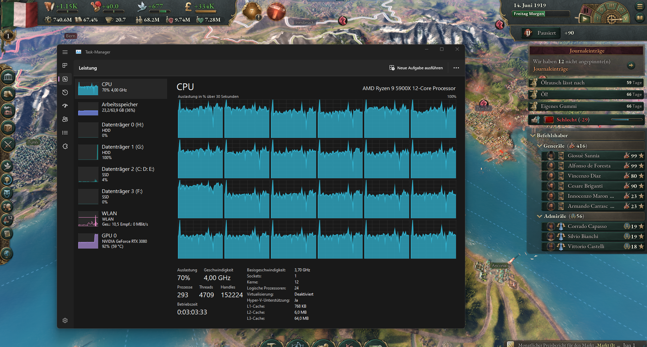Open the App history page in Task Manager
This screenshot has width=647, height=347.
click(x=65, y=92)
